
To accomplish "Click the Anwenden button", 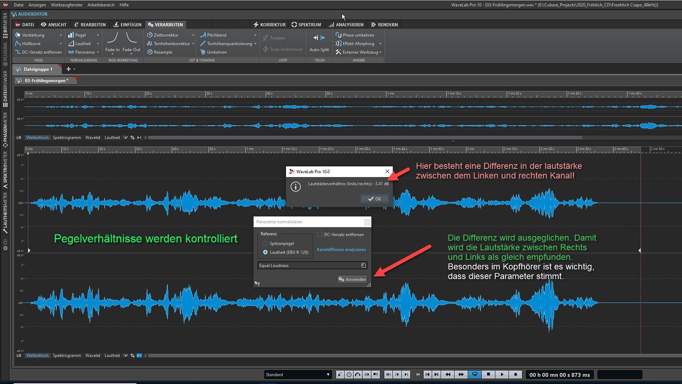I will point(352,279).
